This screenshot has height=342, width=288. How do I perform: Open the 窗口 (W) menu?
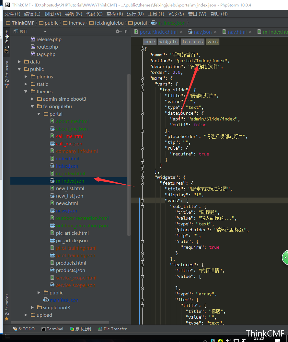[x=197, y=14]
